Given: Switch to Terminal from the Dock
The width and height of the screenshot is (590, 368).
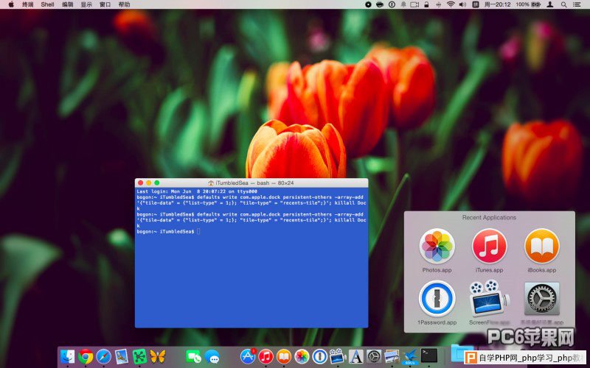Looking at the screenshot, I should click(429, 355).
